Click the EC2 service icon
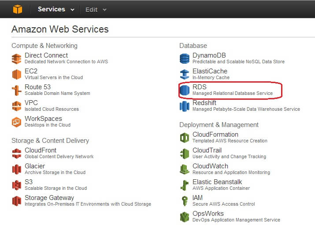Viewport: 315px width, 236px height. (16, 75)
